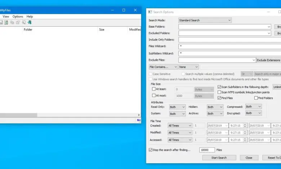Screen dimensions: 281x169
Task: Click the Start Search button
Action: 219,158
